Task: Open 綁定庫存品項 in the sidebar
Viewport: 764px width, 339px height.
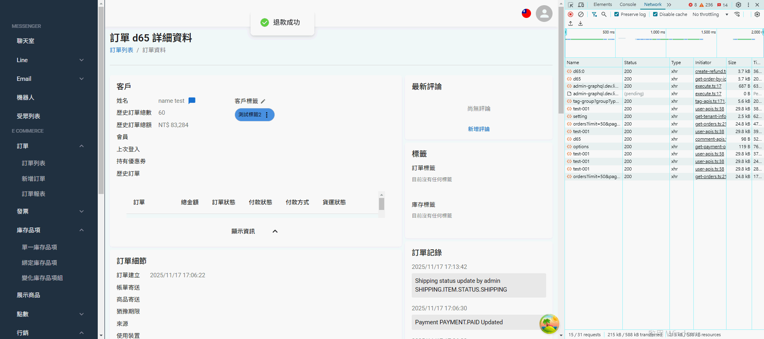Action: coord(39,263)
